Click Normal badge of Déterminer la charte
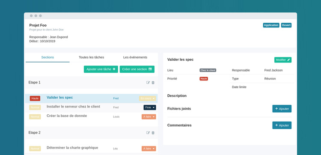 35,149
